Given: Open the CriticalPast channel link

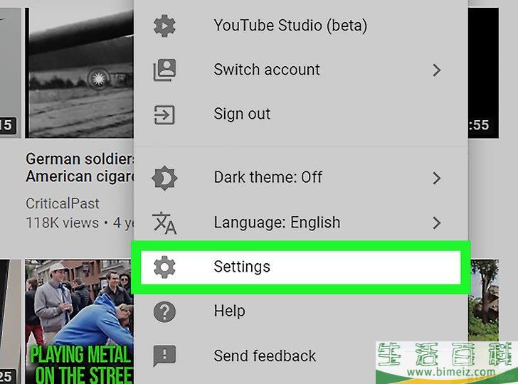Looking at the screenshot, I should [x=63, y=203].
